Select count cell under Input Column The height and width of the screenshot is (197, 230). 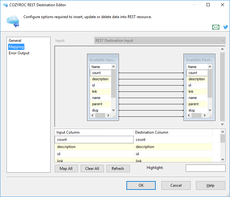pyautogui.click(x=94, y=140)
